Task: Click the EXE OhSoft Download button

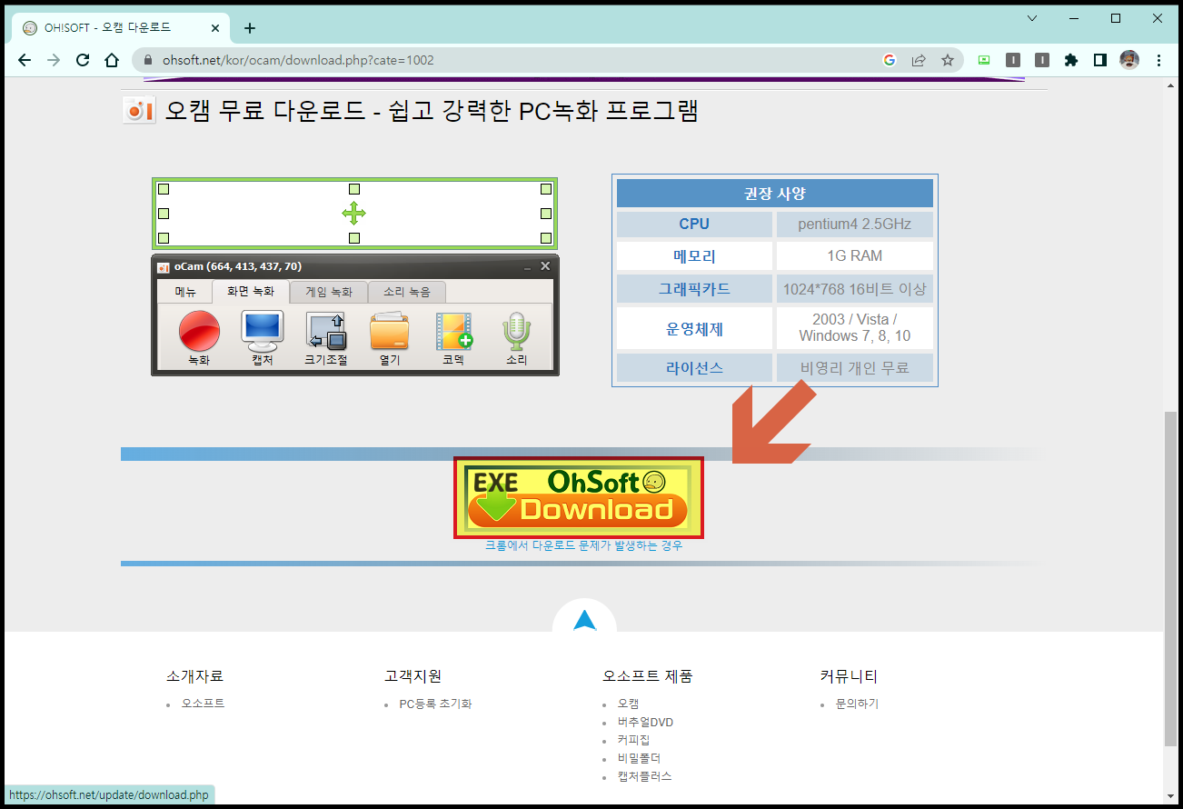Action: click(579, 497)
